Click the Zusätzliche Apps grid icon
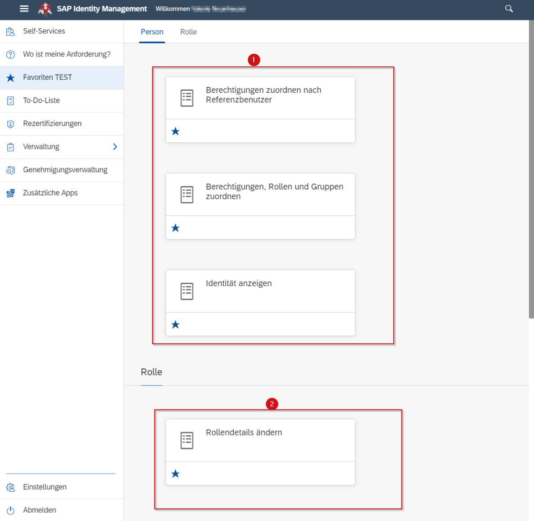Image resolution: width=534 pixels, height=521 pixels. [10, 193]
